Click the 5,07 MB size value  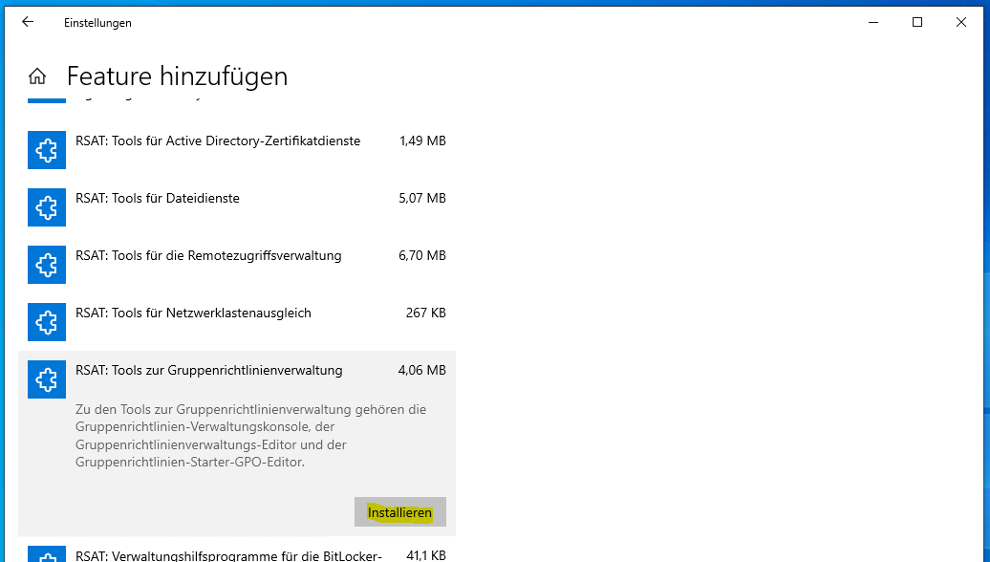[x=422, y=198]
